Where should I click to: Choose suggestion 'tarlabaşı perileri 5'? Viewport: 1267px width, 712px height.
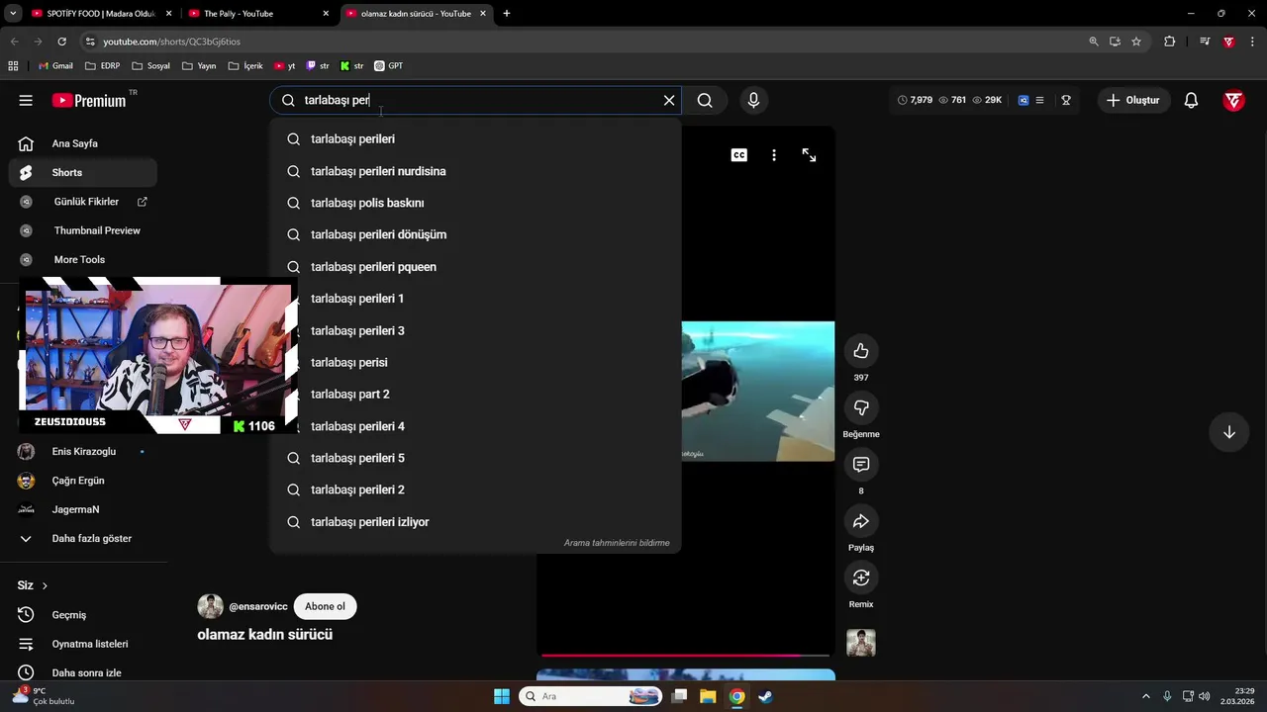click(475, 458)
